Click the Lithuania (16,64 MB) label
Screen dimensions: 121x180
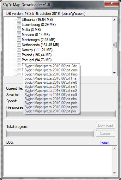(37, 20)
